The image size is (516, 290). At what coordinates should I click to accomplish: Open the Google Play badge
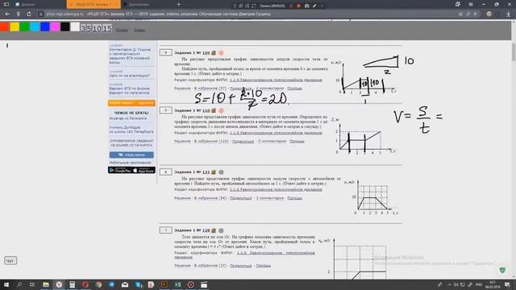point(120,170)
